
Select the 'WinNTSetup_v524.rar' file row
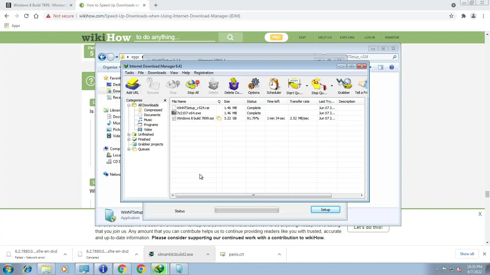[267, 108]
